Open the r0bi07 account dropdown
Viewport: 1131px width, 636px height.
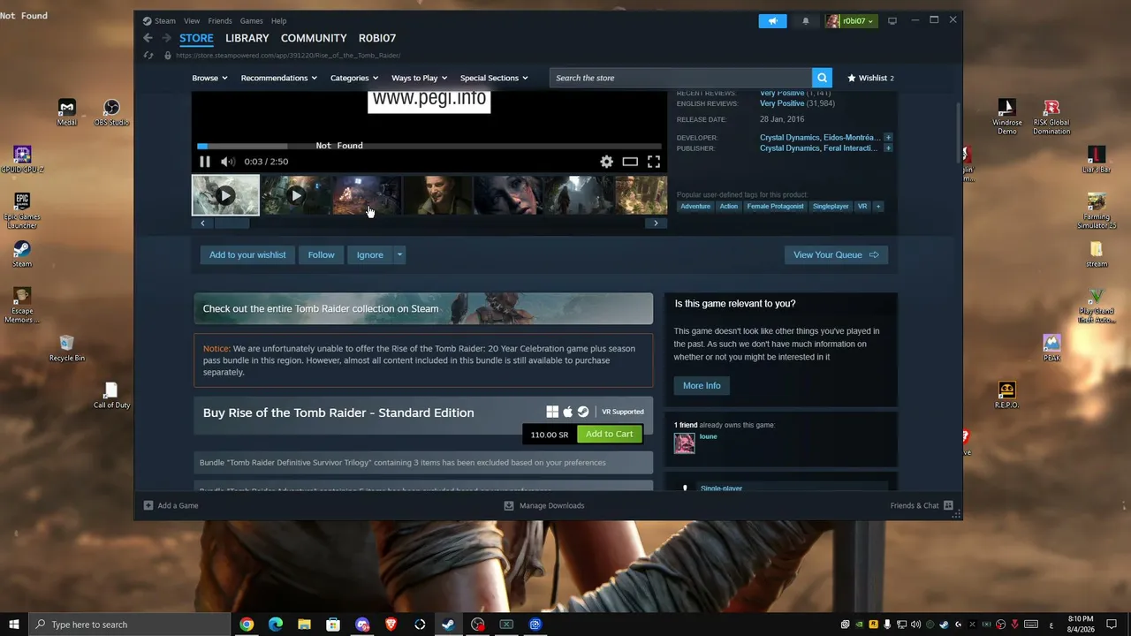850,21
